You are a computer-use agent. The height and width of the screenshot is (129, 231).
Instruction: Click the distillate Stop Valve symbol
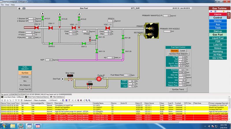click(x=70, y=79)
